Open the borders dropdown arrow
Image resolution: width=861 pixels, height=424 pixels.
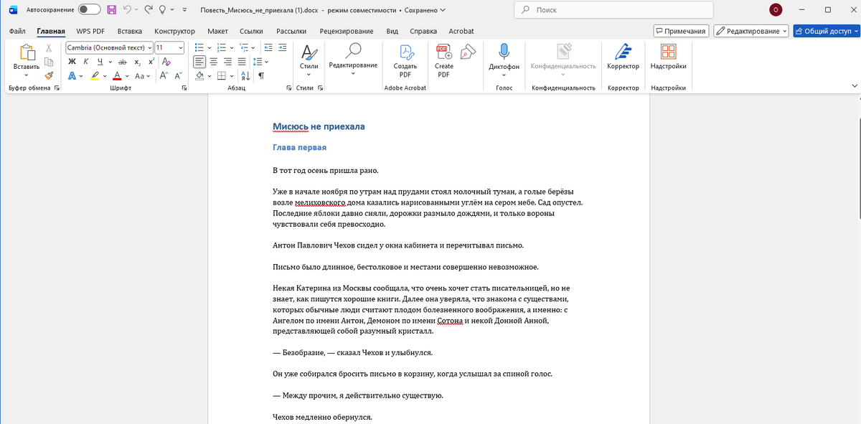[233, 76]
